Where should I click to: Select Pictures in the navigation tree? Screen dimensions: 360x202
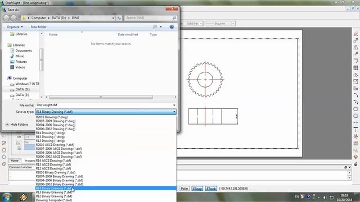point(21,62)
